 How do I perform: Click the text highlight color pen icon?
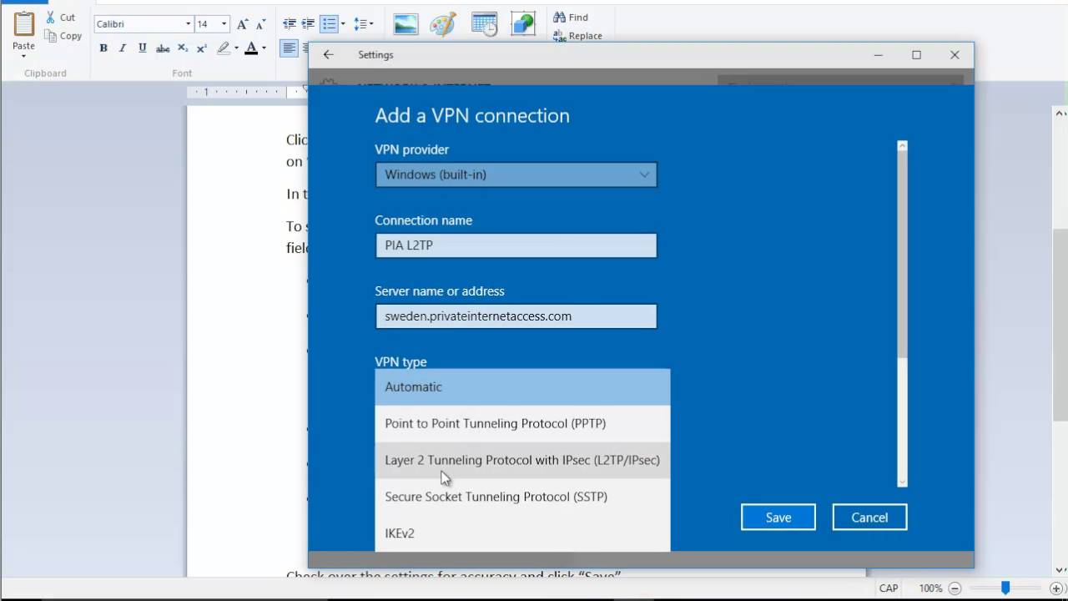click(223, 48)
